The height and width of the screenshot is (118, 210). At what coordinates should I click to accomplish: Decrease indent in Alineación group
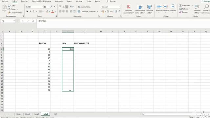click(71, 11)
